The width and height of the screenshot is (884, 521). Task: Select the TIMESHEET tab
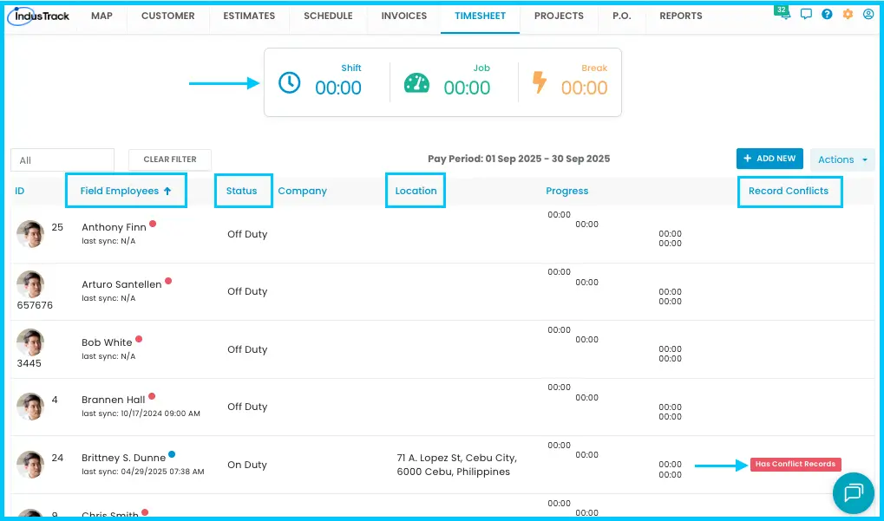[481, 16]
